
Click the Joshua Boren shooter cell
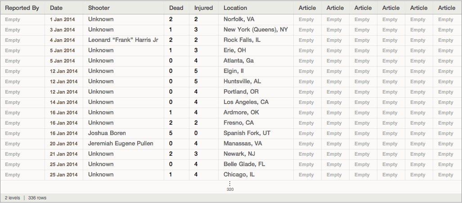(x=107, y=133)
